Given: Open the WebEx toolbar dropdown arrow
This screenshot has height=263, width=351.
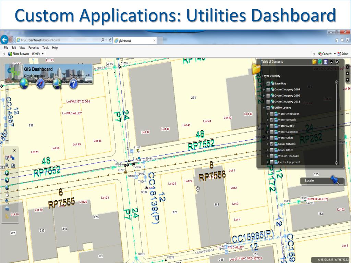Looking at the screenshot, I should pos(43,54).
